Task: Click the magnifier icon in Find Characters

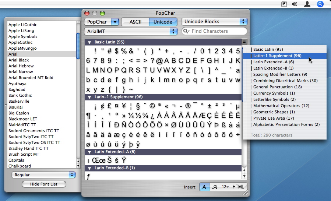Action: coord(186,31)
